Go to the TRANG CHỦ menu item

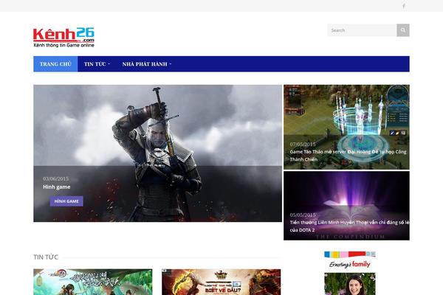click(x=55, y=64)
